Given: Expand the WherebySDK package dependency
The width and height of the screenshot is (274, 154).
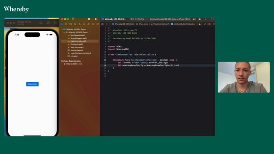Looking at the screenshot, I should [62, 64].
